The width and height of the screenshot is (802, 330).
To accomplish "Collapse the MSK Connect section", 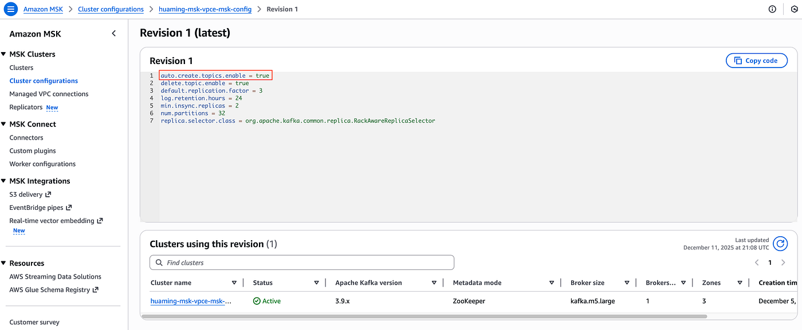I will pyautogui.click(x=4, y=124).
